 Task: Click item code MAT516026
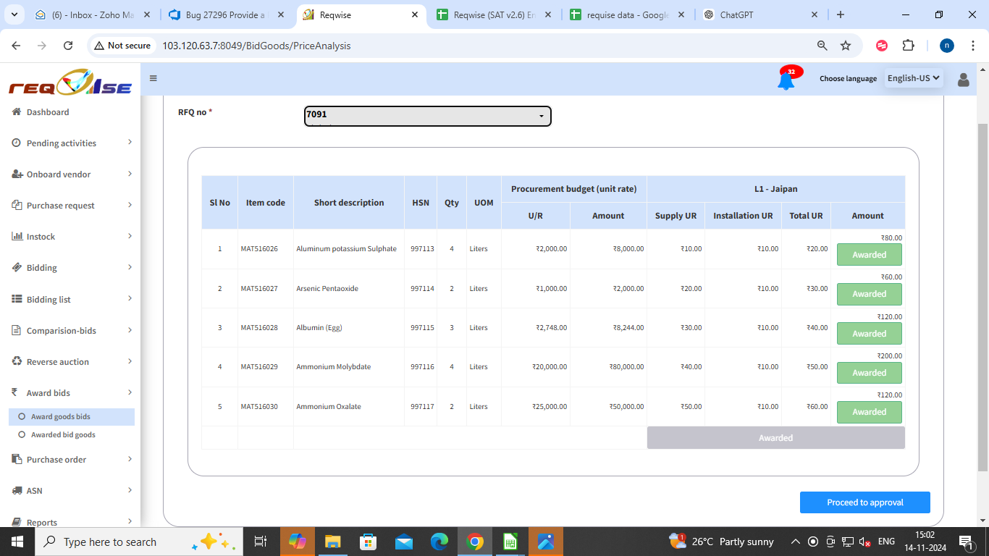259,249
